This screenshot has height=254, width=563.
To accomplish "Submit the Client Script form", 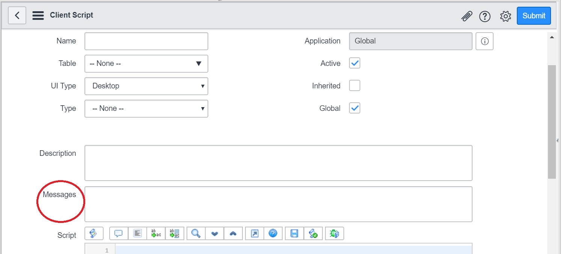I will tap(534, 16).
